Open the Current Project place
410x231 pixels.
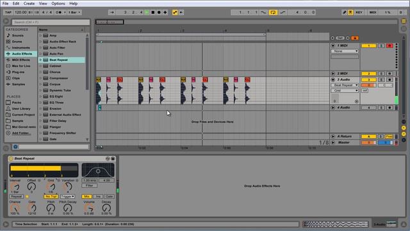click(23, 115)
